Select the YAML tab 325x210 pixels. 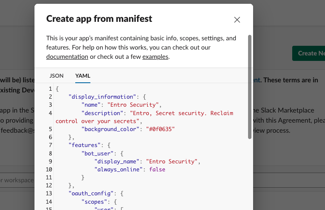(83, 76)
